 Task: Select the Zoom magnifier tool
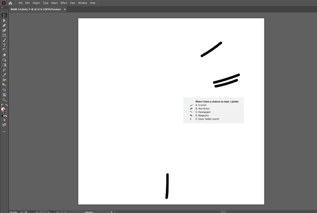coord(4,100)
